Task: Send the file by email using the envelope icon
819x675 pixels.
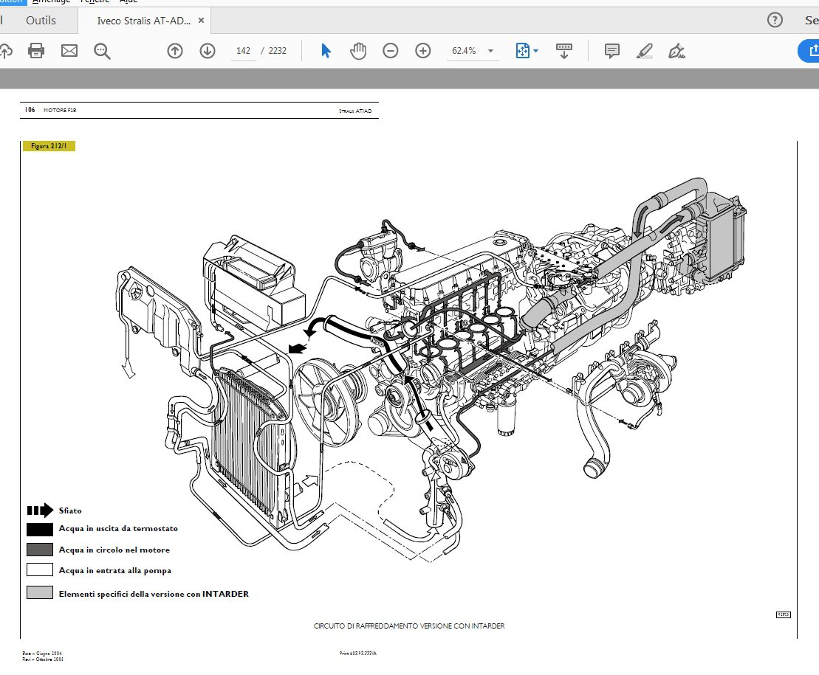Action: coord(69,51)
